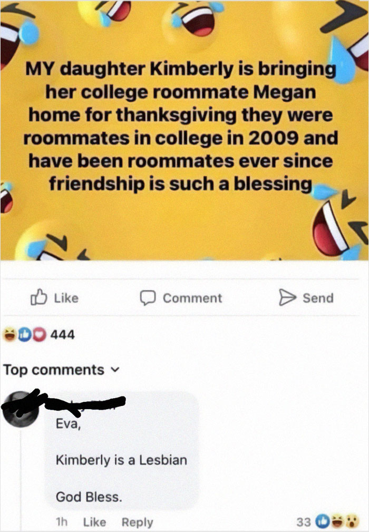Open the laughing reaction emoji beside 444
The width and height of the screenshot is (369, 532).
pyautogui.click(x=9, y=335)
